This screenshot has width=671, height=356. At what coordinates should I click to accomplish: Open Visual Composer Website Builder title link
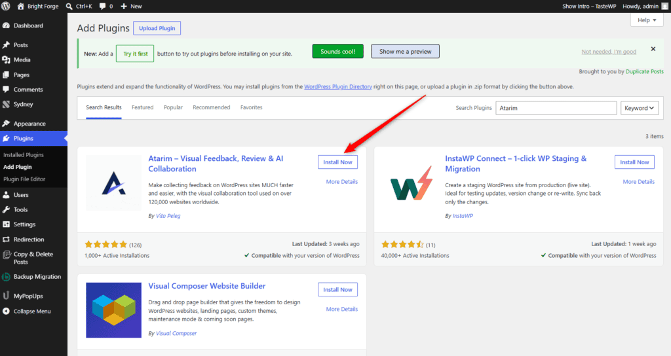[x=206, y=286]
